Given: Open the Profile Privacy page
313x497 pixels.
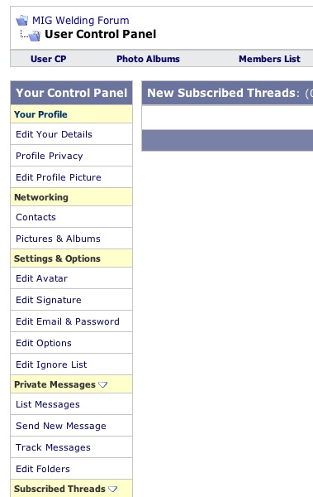Looking at the screenshot, I should coord(50,156).
